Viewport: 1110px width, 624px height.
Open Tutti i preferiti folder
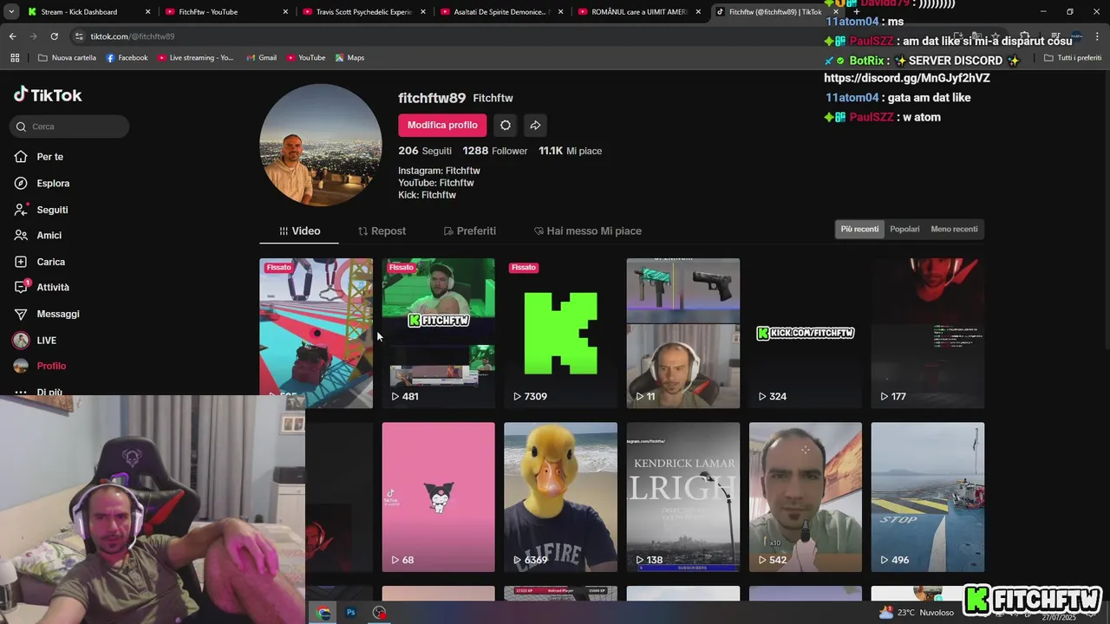1073,58
